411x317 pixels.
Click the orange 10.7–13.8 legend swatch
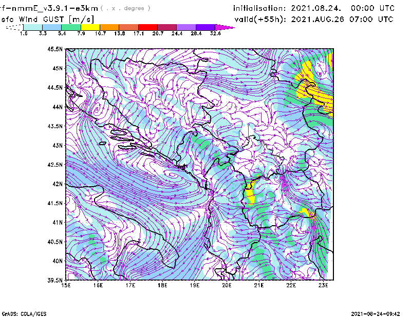tap(109, 27)
